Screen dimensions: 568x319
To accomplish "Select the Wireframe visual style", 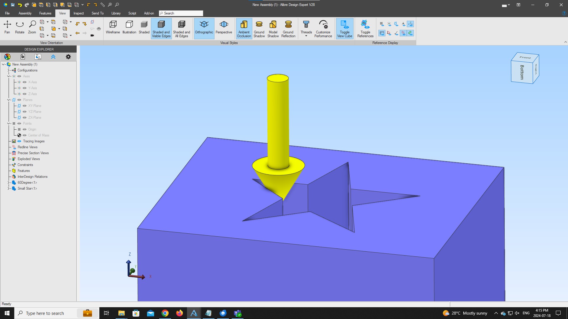I will coord(113,27).
